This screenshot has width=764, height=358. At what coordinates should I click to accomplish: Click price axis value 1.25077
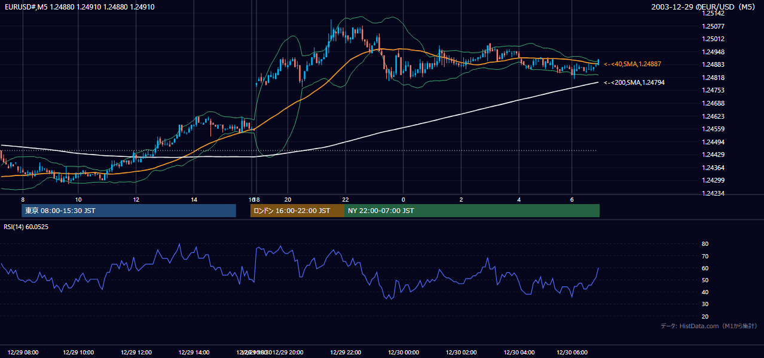pos(713,26)
